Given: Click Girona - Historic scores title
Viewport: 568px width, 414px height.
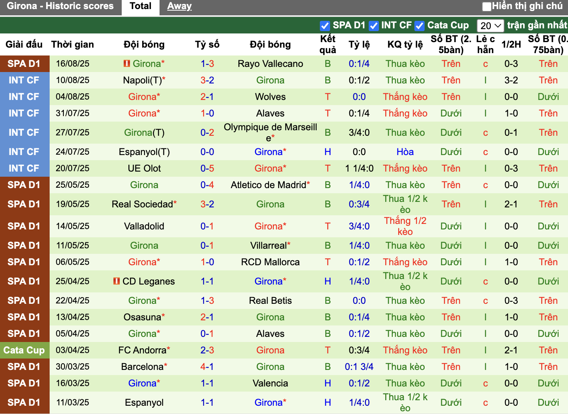Looking at the screenshot, I should [60, 6].
